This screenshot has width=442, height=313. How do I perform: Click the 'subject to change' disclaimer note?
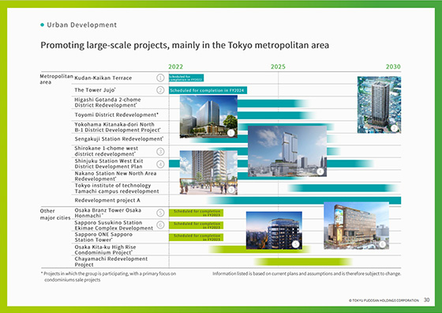307,273
